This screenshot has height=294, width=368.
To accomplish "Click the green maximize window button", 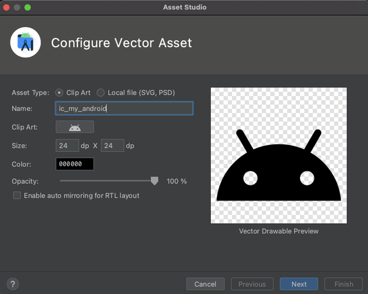I will (x=27, y=7).
